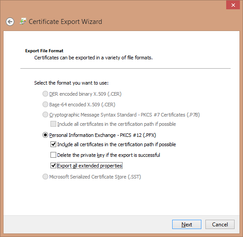Viewport: 243px width, 237px height.
Task: Click the Export File Format heading
Action: pos(44,51)
